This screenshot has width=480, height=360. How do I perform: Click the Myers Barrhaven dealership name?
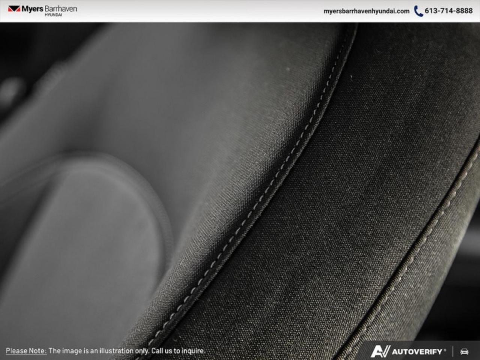49,9
